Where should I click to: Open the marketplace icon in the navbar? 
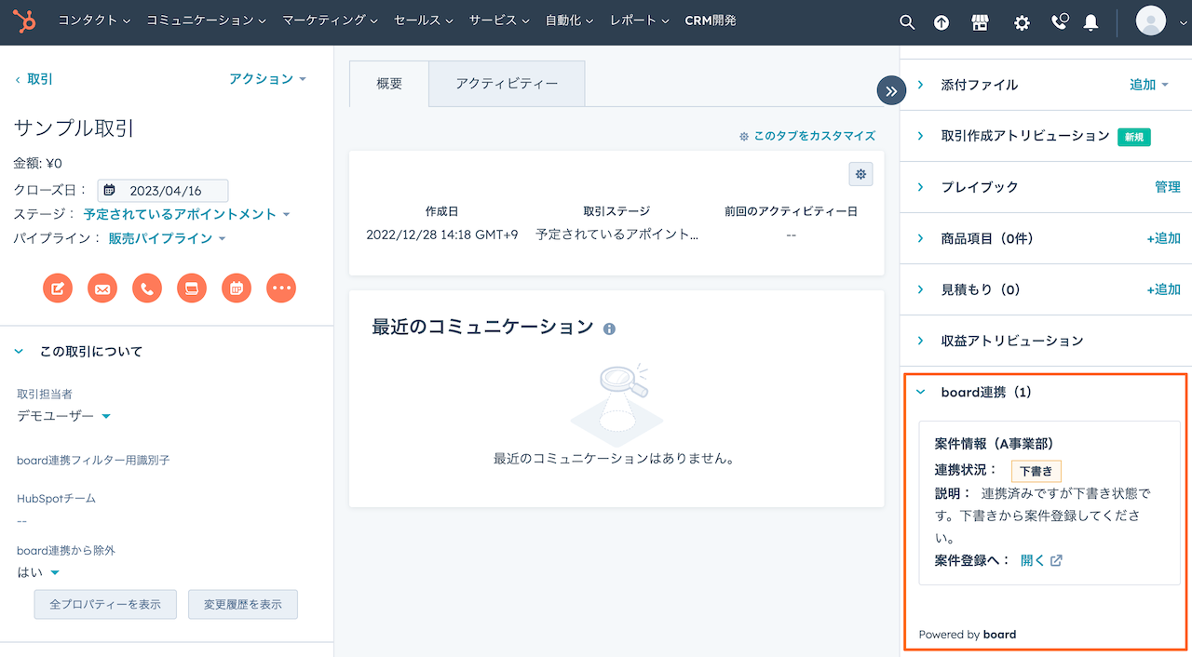(x=980, y=20)
